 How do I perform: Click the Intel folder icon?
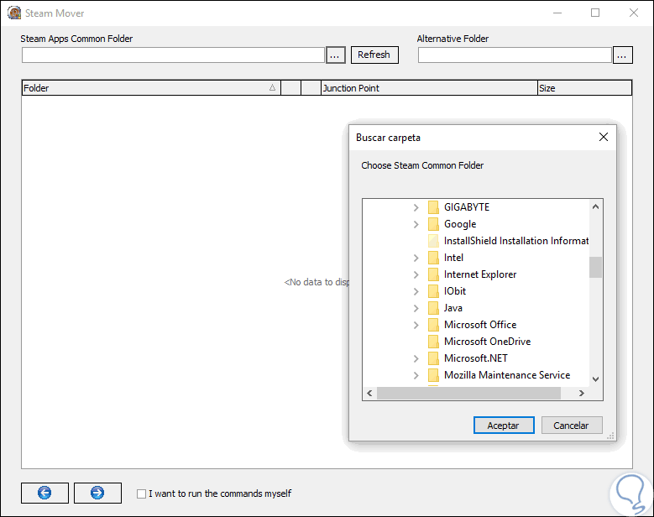(x=433, y=258)
